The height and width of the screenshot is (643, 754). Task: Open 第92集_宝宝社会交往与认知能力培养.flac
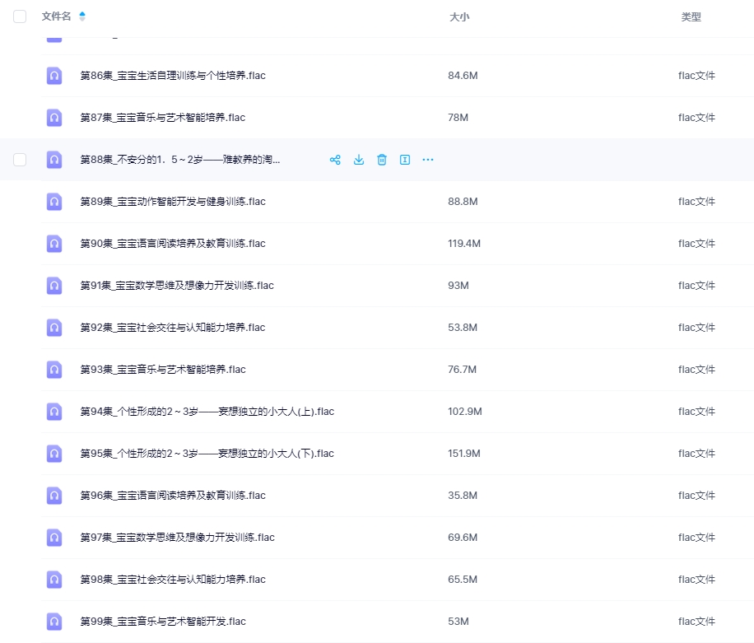point(173,328)
